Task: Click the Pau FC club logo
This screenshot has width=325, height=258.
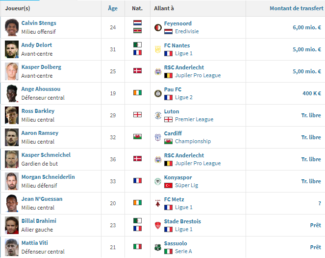Action: (158, 93)
